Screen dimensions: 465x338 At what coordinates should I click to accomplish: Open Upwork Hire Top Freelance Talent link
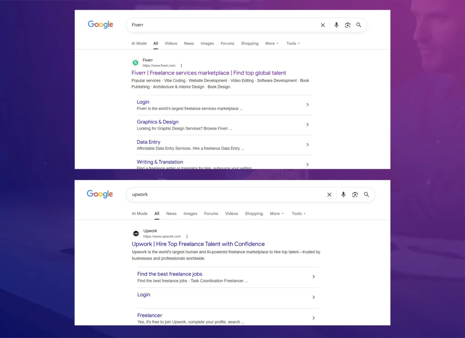tap(198, 244)
